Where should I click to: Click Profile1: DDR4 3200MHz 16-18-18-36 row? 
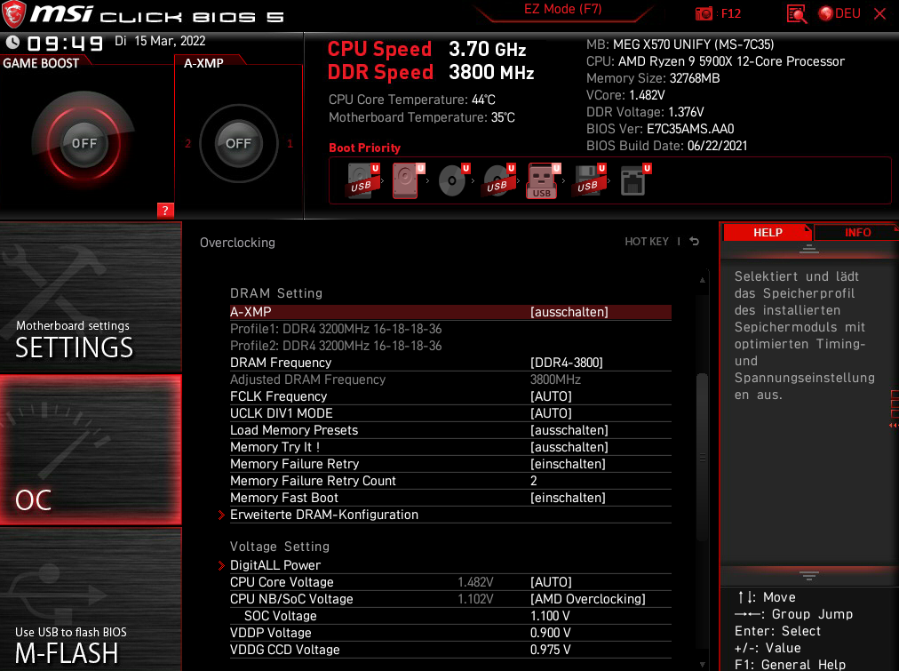pos(450,329)
